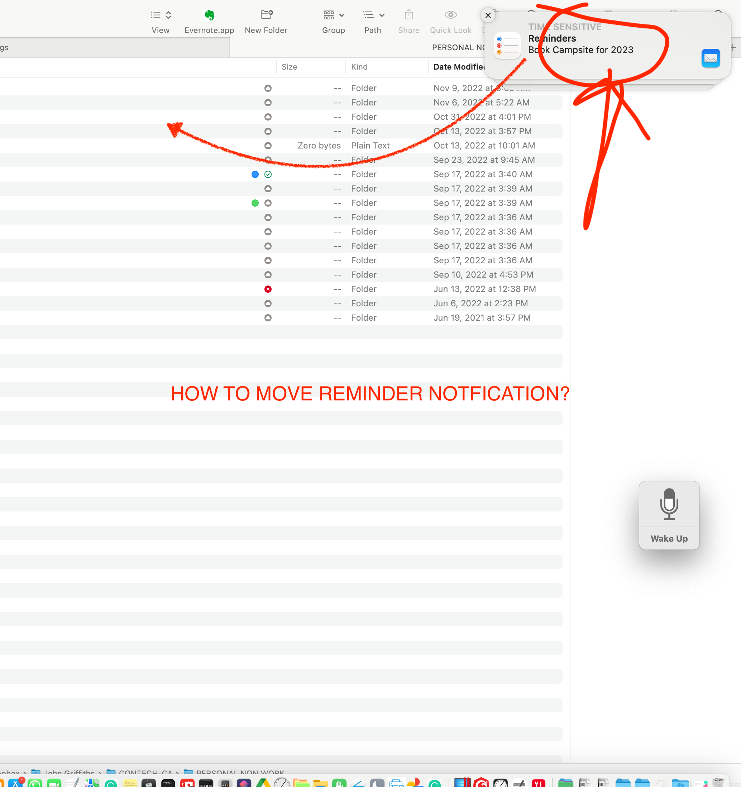Image resolution: width=741 pixels, height=787 pixels.
Task: Close the Reminders notification
Action: pos(488,15)
